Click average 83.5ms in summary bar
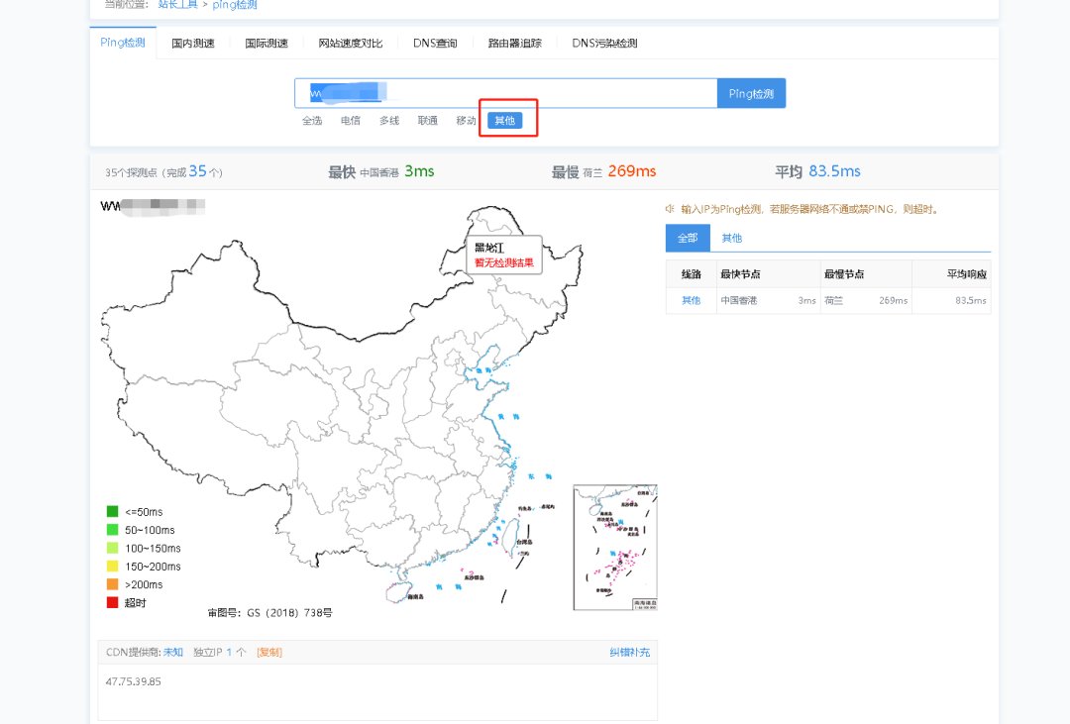Screen dimensions: 1070x724 834,171
